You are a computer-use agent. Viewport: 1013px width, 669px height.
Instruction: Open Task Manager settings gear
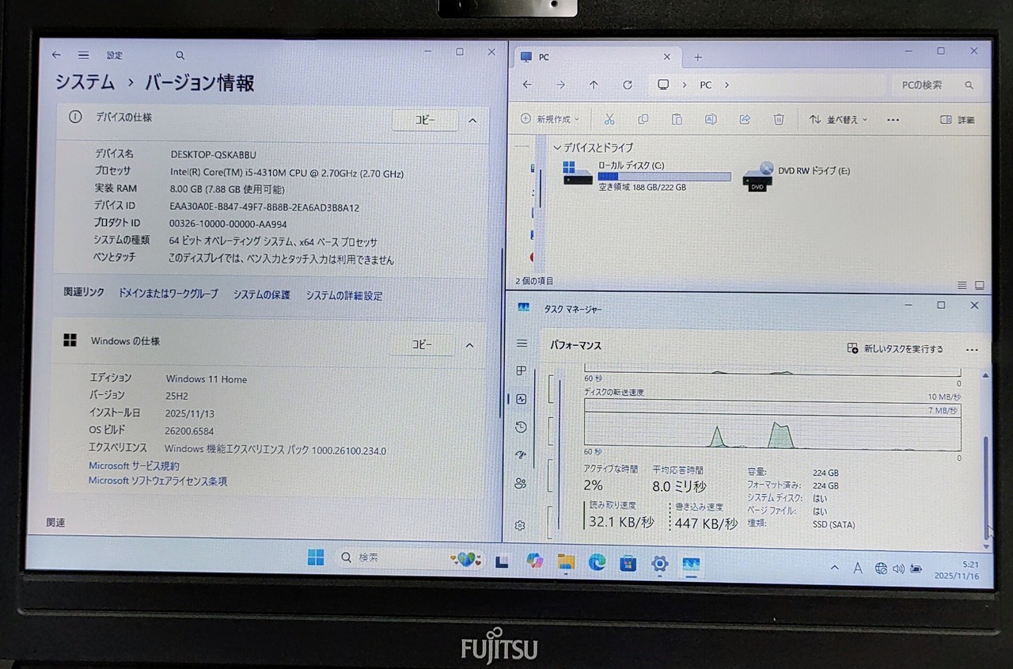[520, 526]
